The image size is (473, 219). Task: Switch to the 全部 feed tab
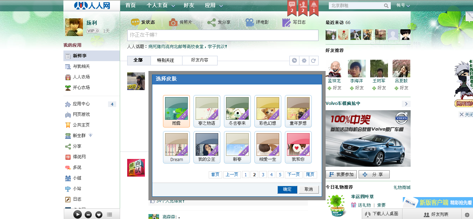coord(138,60)
